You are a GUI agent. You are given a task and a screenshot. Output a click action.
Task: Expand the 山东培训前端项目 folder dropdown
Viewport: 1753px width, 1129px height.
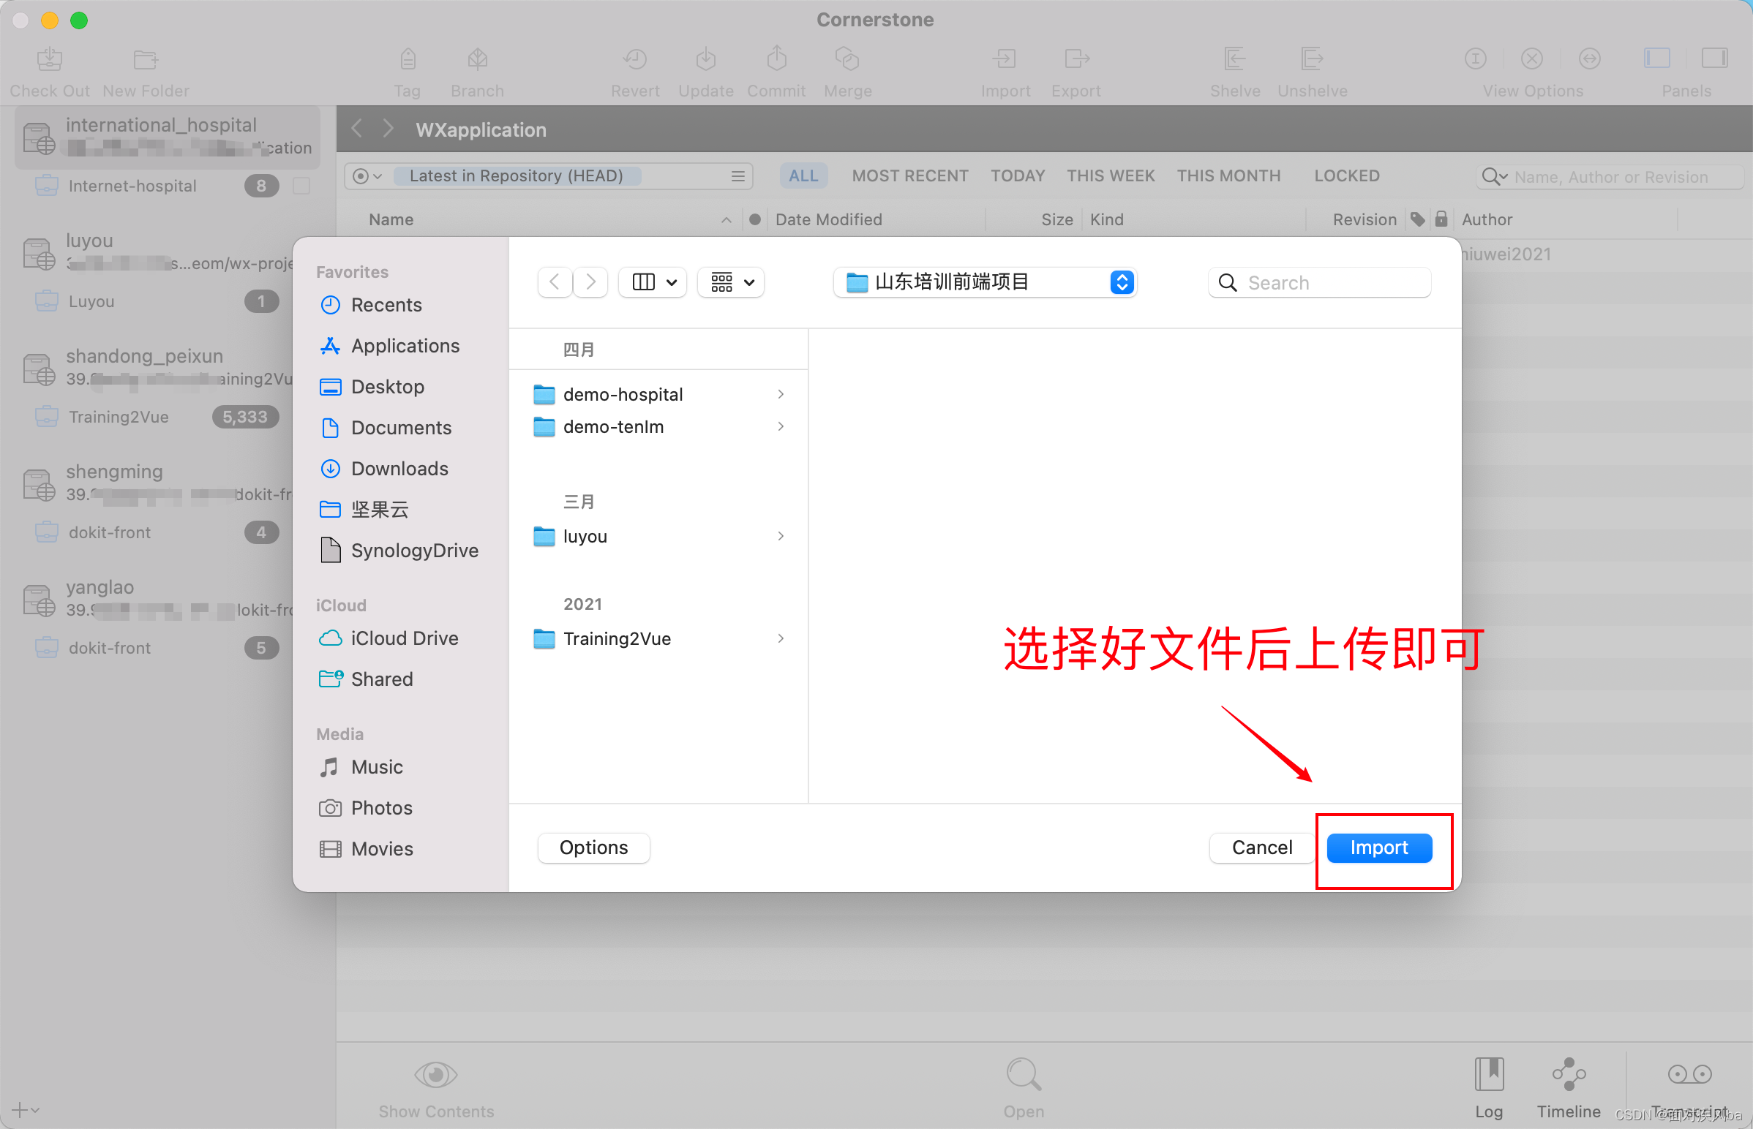pyautogui.click(x=1122, y=282)
